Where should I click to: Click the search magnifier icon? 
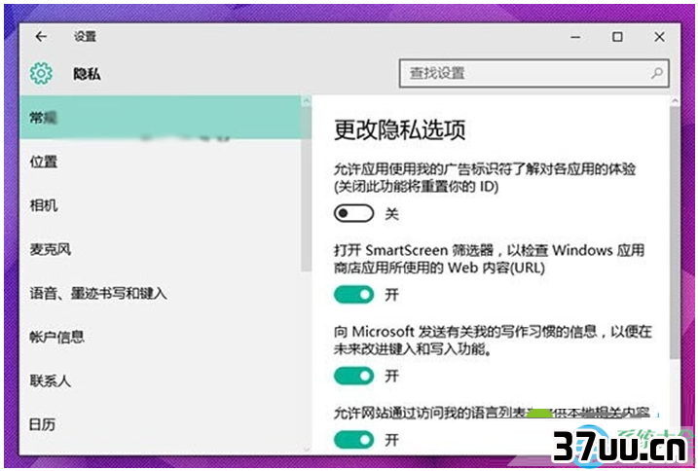(x=656, y=73)
